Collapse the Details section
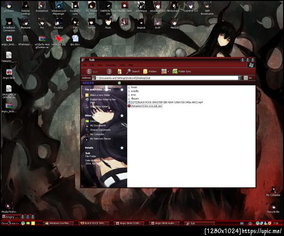Image resolution: width=284 pixels, height=236 pixels. pyautogui.click(x=122, y=148)
